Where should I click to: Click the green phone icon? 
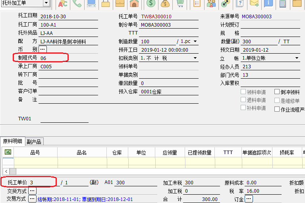(x=77, y=4)
